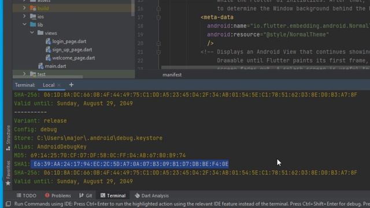This screenshot has height=208, width=370.
Task: Select the views folder icon
Action: 40,33
